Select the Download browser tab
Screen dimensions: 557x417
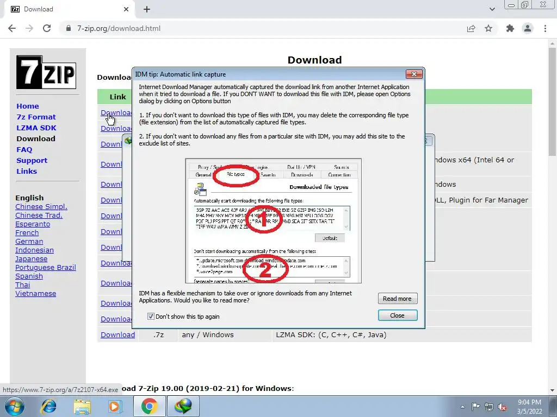(x=69, y=9)
